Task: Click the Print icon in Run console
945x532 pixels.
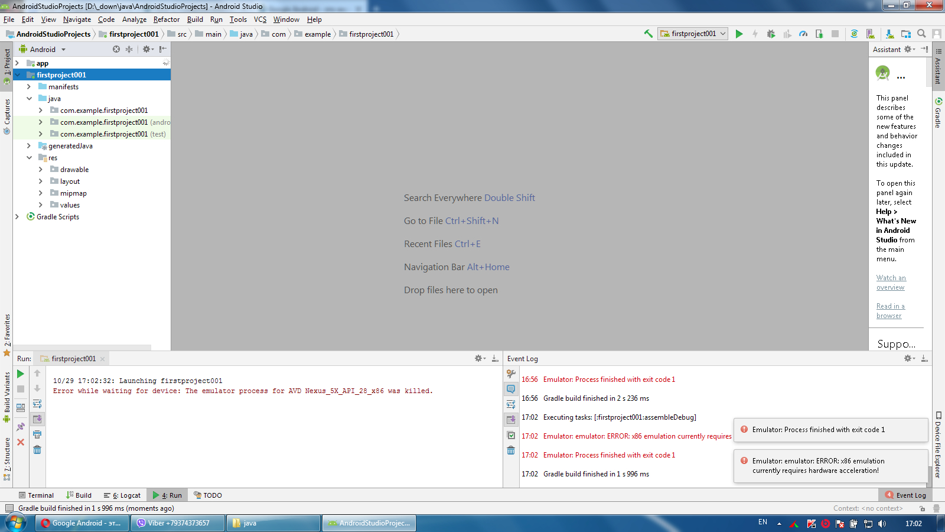Action: pos(37,434)
